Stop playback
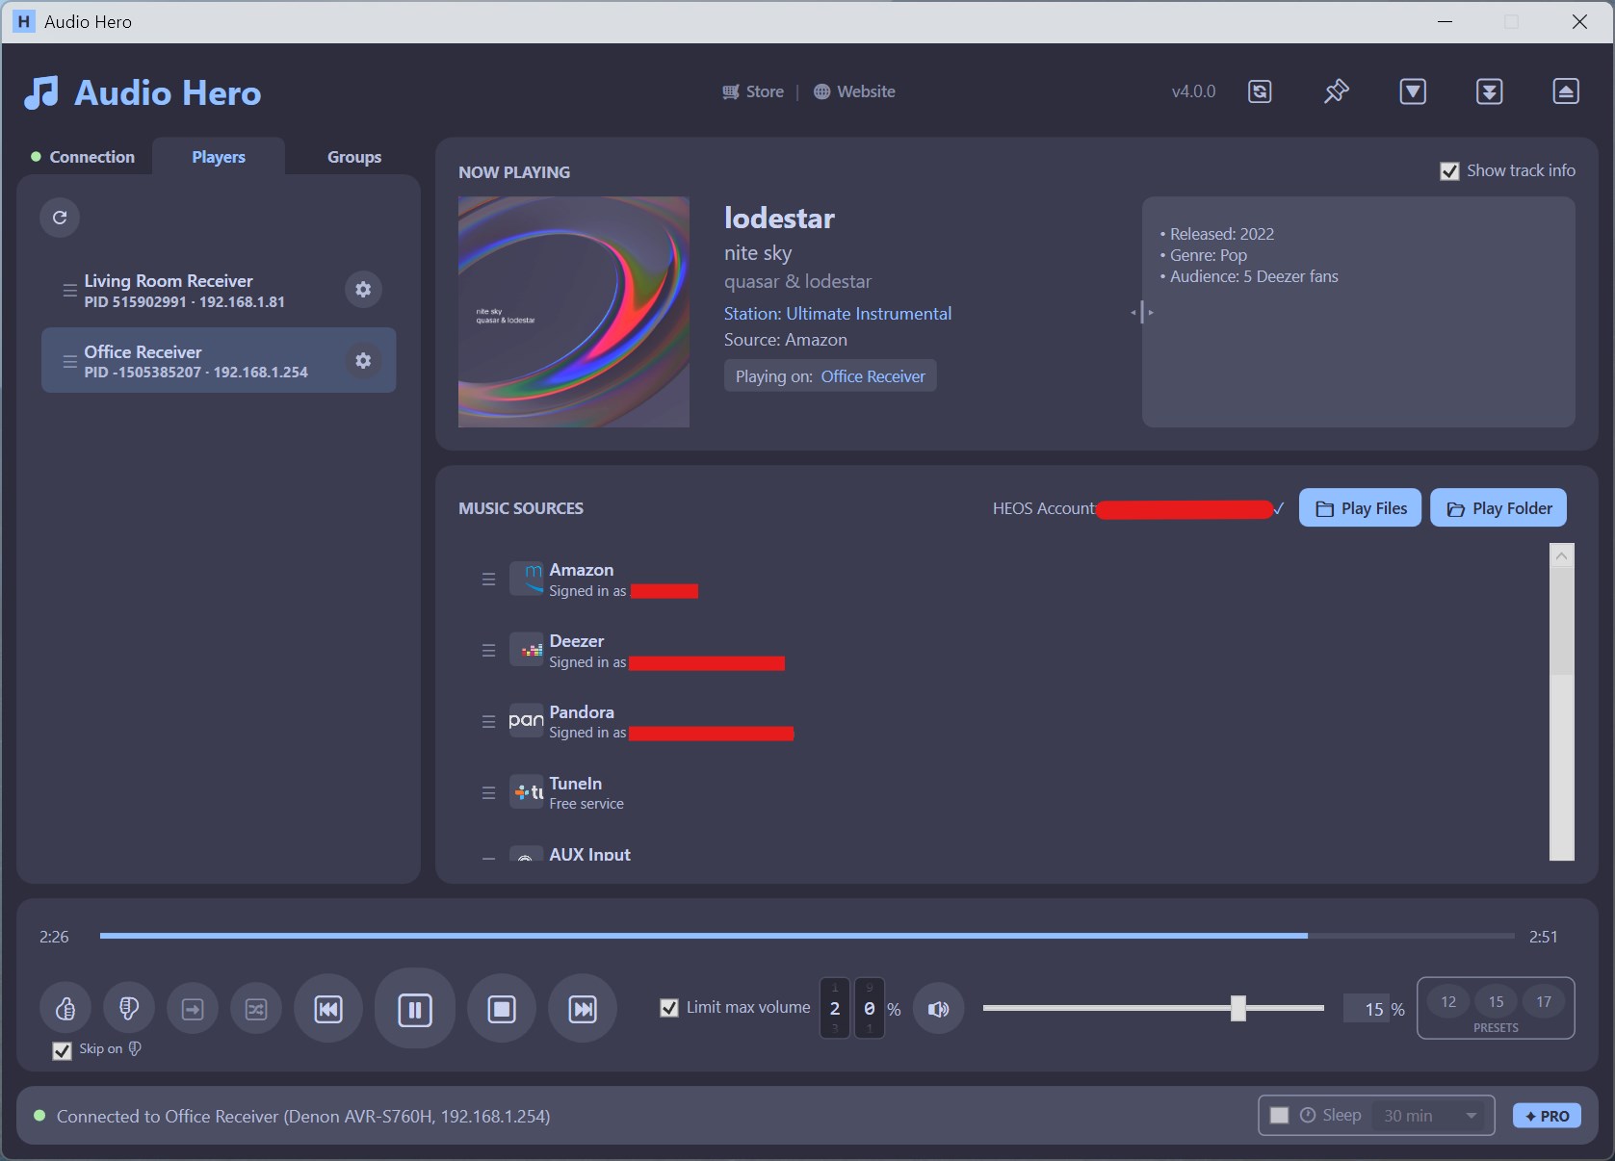The width and height of the screenshot is (1615, 1161). (502, 1009)
